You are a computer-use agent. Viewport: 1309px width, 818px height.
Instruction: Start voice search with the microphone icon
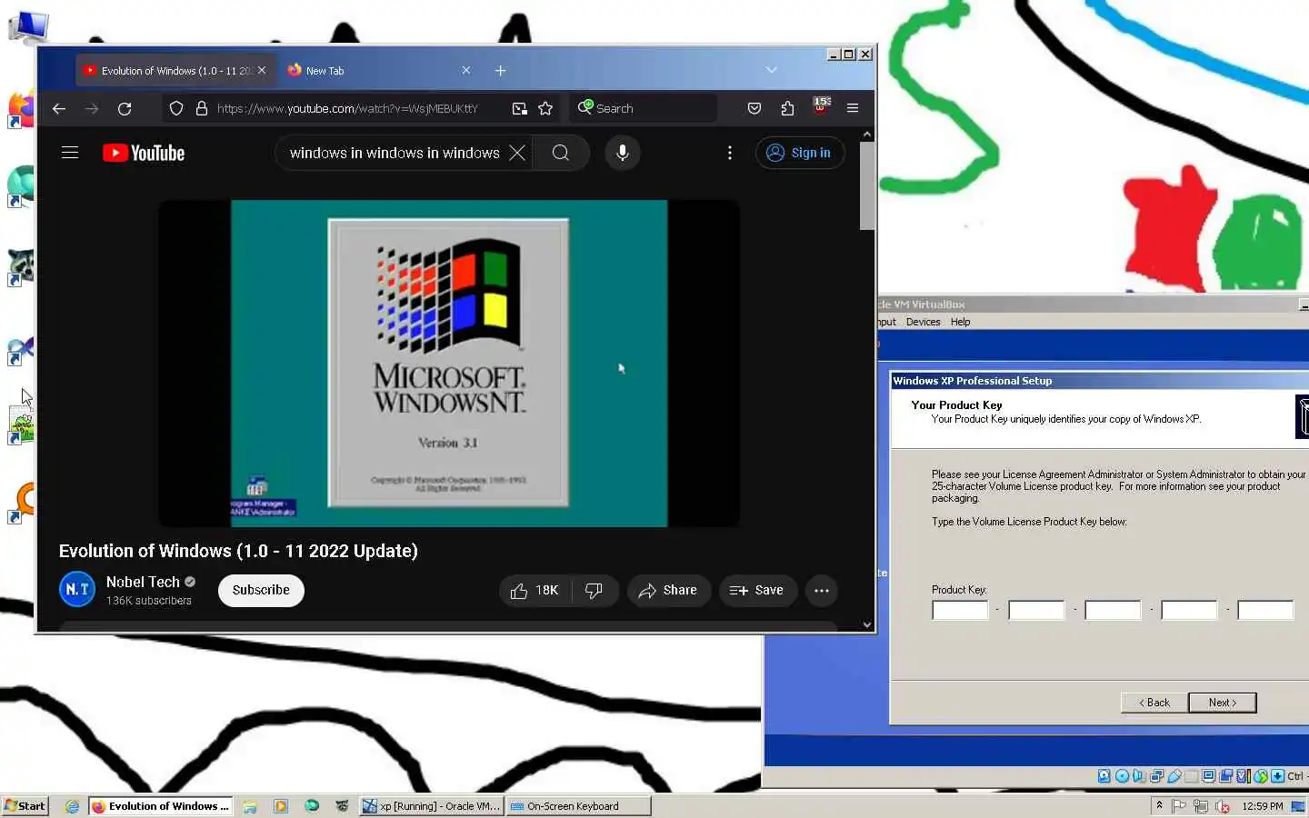pyautogui.click(x=623, y=153)
